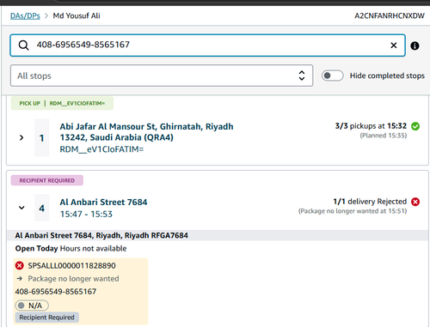Click the Recipient Required grey tag

coord(47,318)
